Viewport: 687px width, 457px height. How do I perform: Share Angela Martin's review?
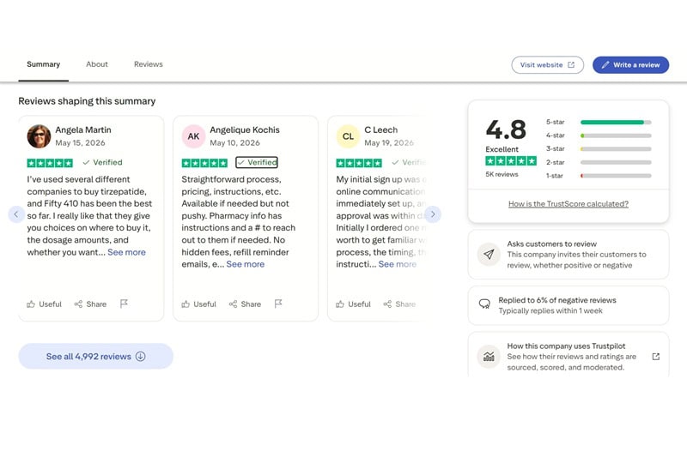90,304
